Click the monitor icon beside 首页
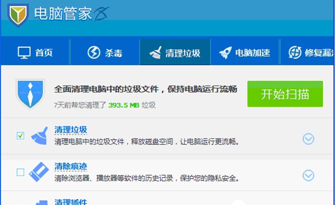 (24, 52)
